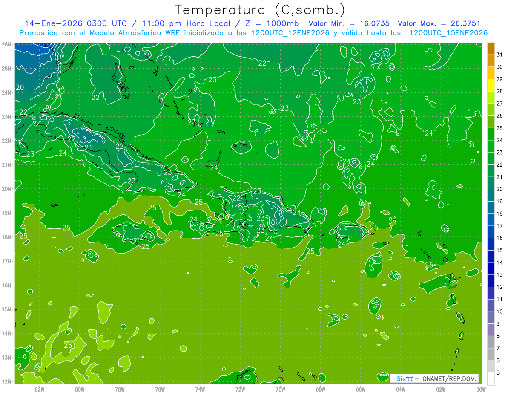Pick the teal swatch between 19 and 20
Image resolution: width=511 pixels, height=395 pixels.
(491, 195)
